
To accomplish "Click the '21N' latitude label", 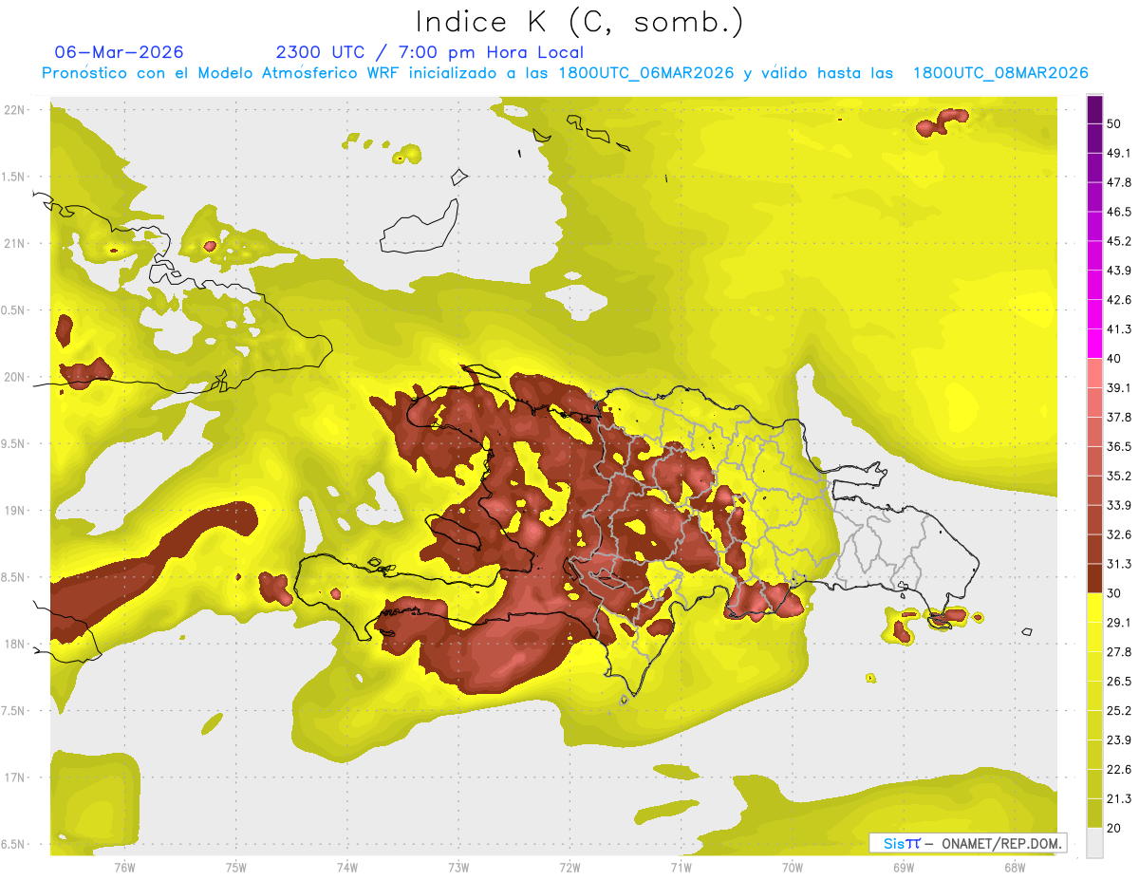I will point(16,243).
